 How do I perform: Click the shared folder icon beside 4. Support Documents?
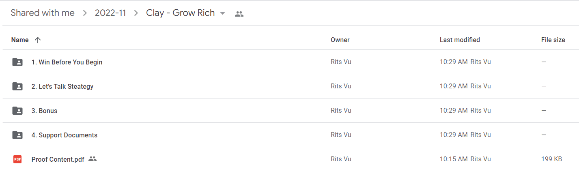pos(17,135)
